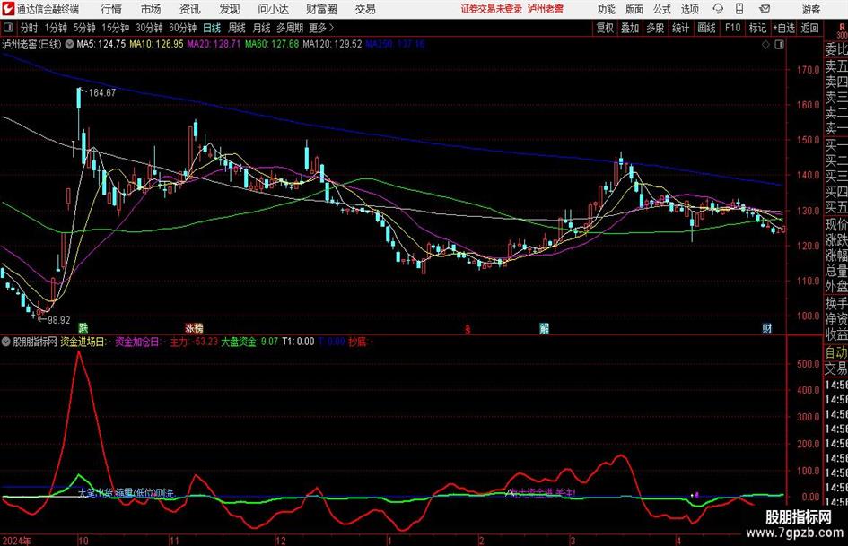Select the 日线 daily period tab
The height and width of the screenshot is (546, 848).
point(212,28)
